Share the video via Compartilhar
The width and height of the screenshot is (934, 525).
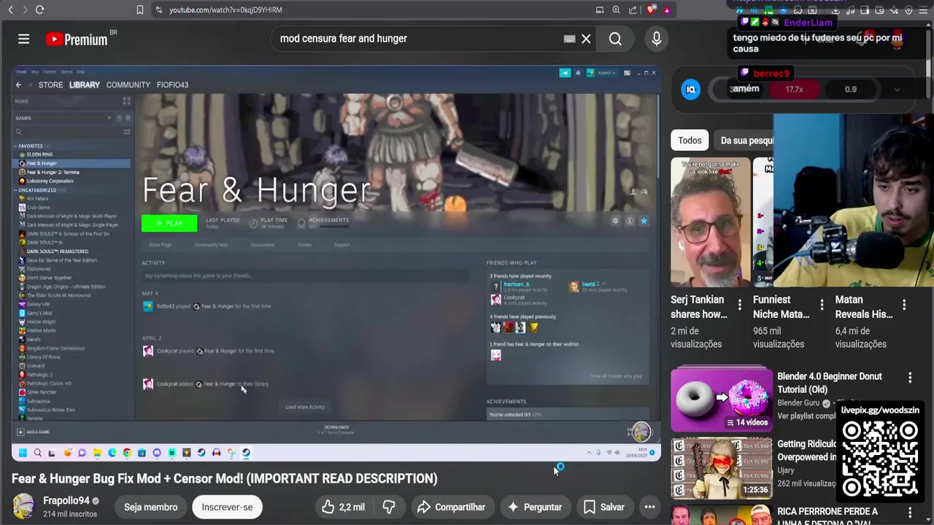point(451,507)
